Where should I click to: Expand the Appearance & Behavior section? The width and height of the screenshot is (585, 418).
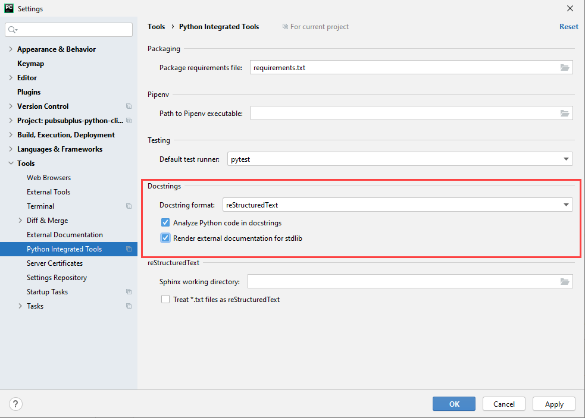[11, 49]
